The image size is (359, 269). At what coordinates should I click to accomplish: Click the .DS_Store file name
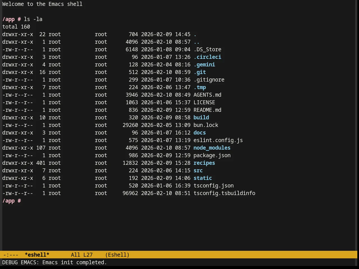click(207, 49)
